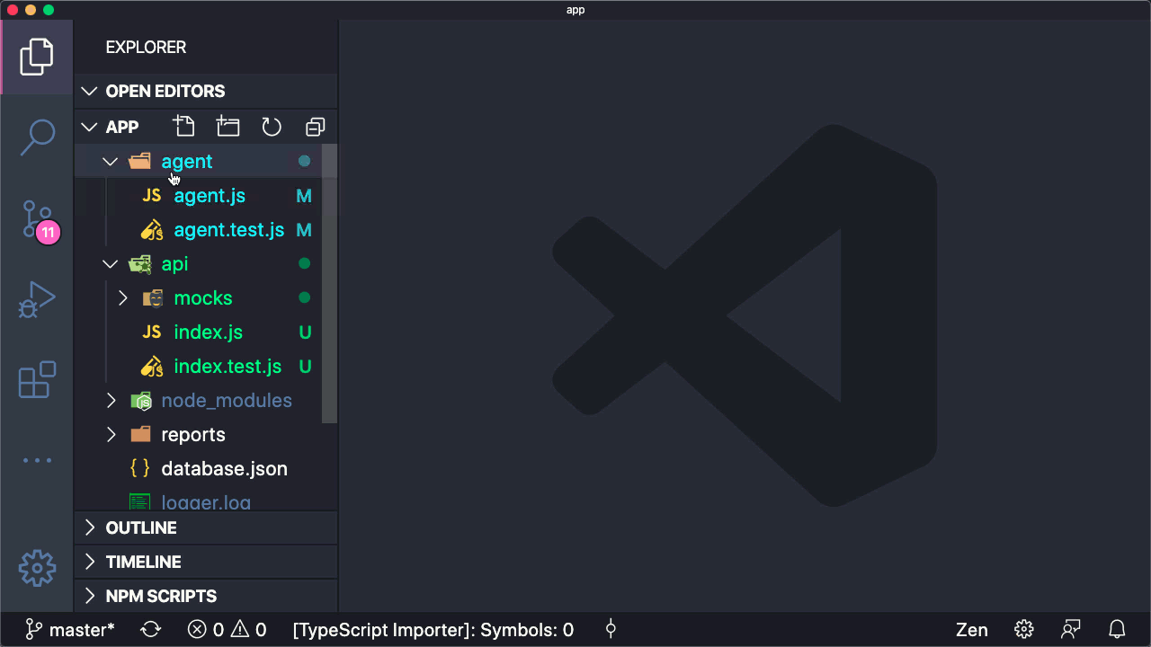Toggle Zen mode in status bar
1151x647 pixels.
tap(971, 630)
